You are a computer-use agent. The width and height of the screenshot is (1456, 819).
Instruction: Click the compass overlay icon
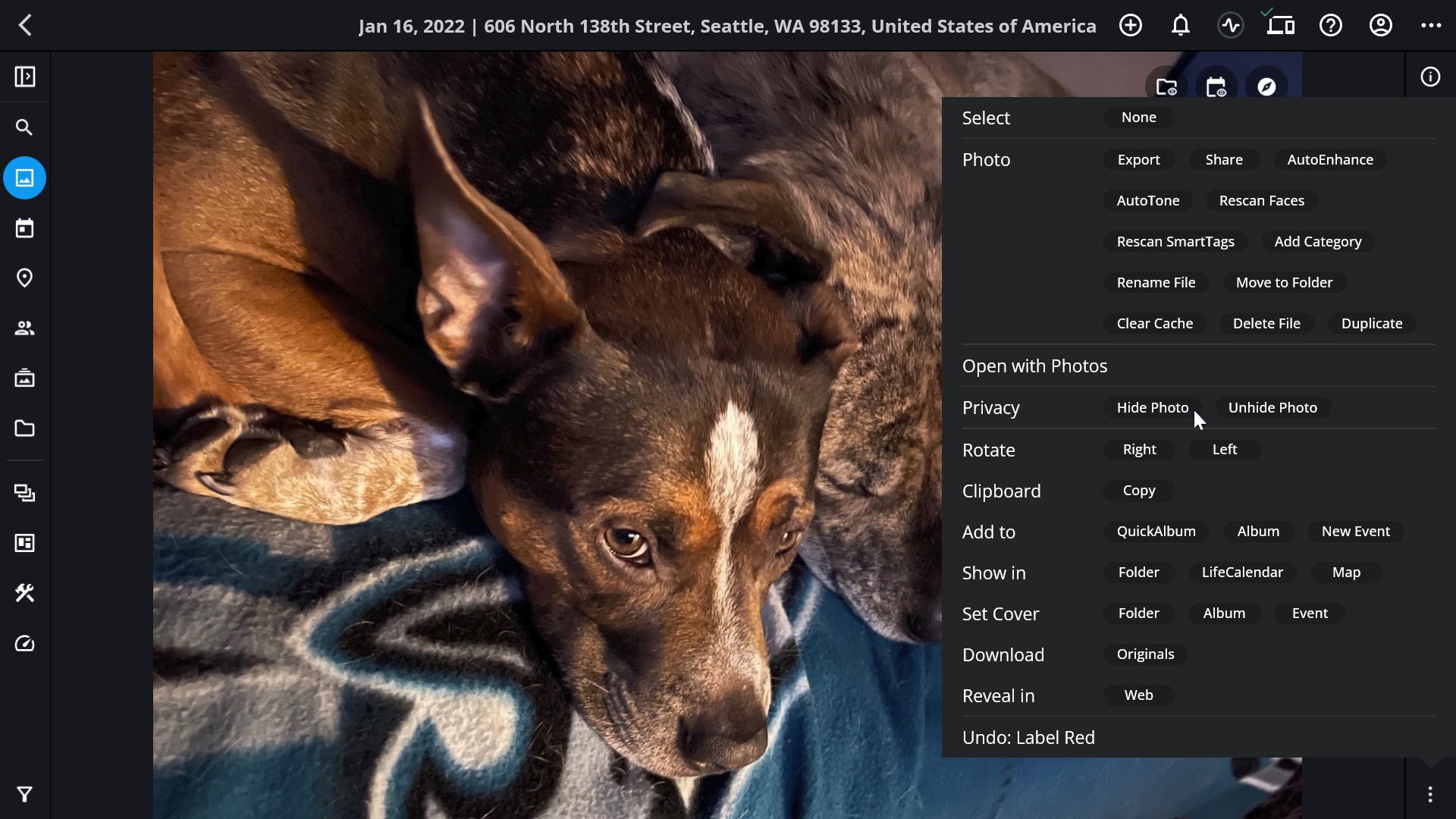[x=1266, y=86]
